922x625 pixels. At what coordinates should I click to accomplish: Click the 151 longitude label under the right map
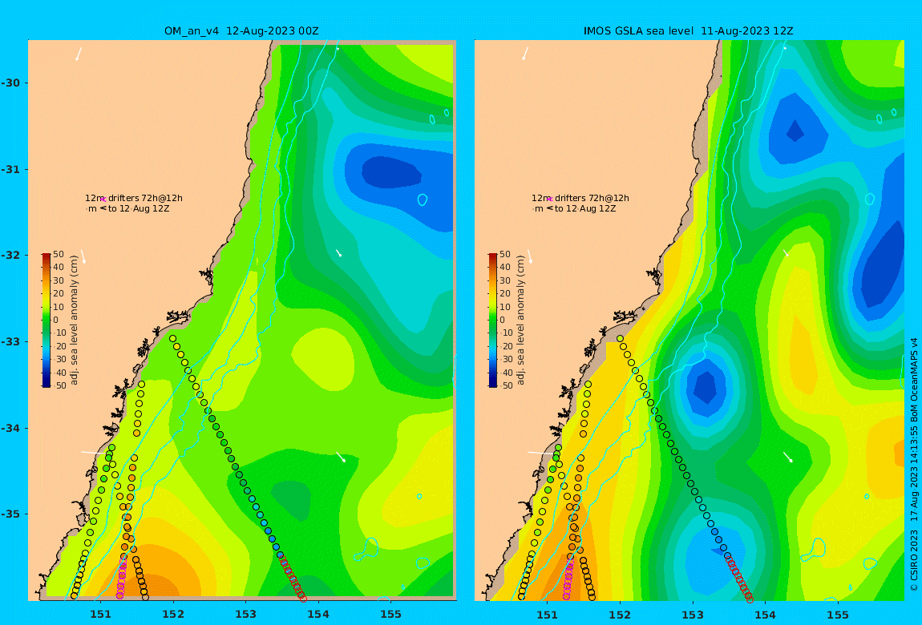tap(548, 615)
